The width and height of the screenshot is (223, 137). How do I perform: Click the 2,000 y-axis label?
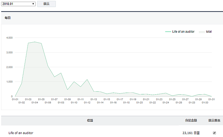click(9, 67)
